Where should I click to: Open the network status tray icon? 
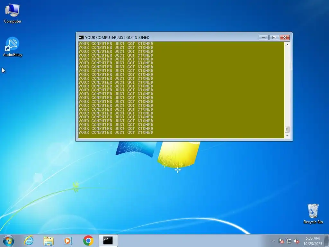tap(289, 241)
